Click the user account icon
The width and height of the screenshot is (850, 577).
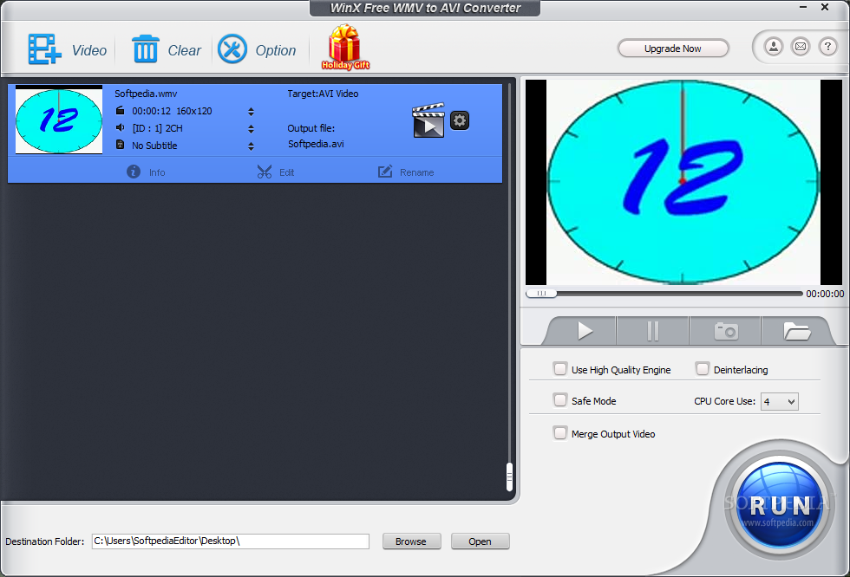pos(774,47)
